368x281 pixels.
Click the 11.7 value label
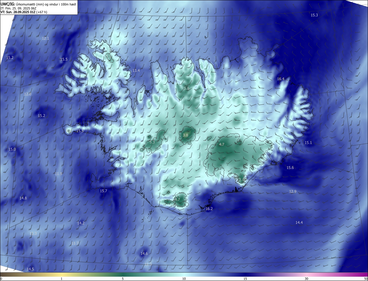click(75, 243)
